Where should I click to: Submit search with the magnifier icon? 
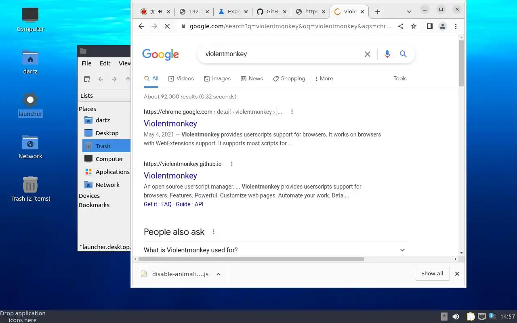403,54
